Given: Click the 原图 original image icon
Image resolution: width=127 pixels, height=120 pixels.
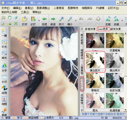Looking at the screenshot, I should [x=98, y=19].
